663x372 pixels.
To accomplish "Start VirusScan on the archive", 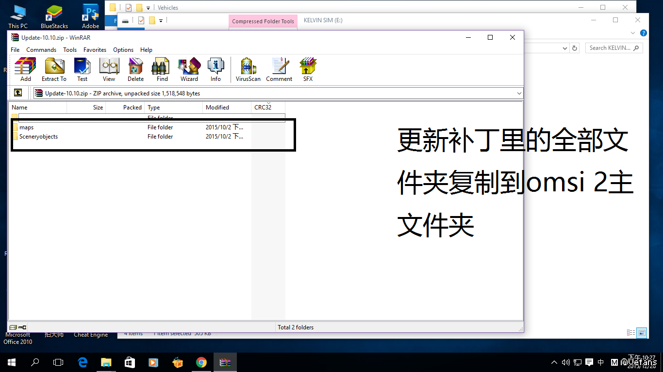I will (x=248, y=70).
